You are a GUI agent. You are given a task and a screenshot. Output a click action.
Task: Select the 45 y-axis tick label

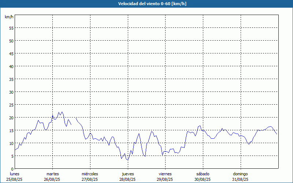[x=11, y=53]
